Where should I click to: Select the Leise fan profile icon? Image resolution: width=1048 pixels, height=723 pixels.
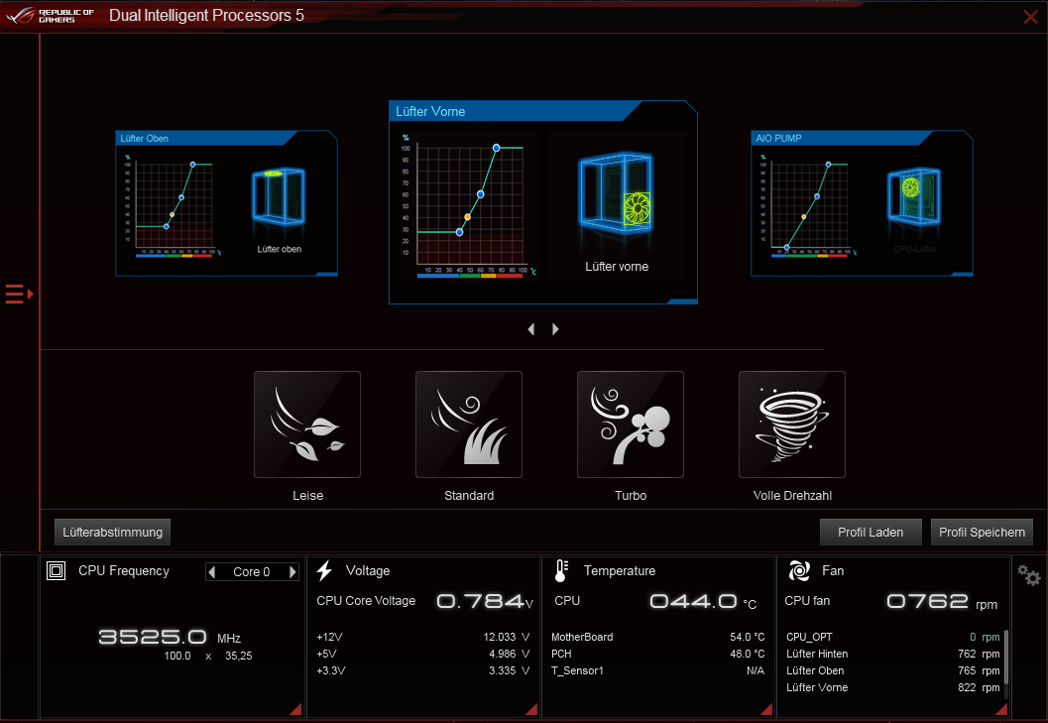(x=307, y=424)
